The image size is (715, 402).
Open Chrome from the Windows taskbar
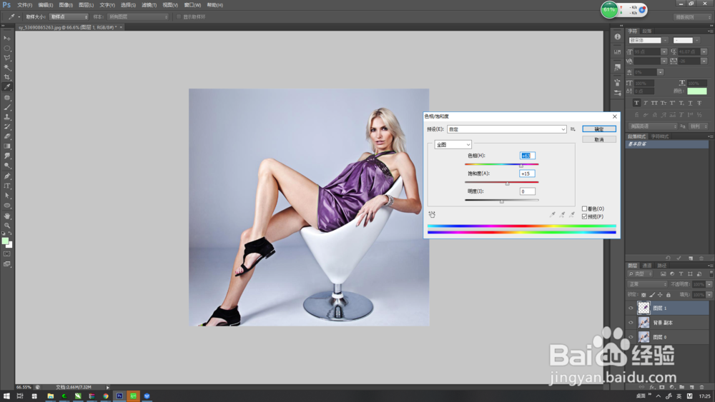[x=106, y=396]
